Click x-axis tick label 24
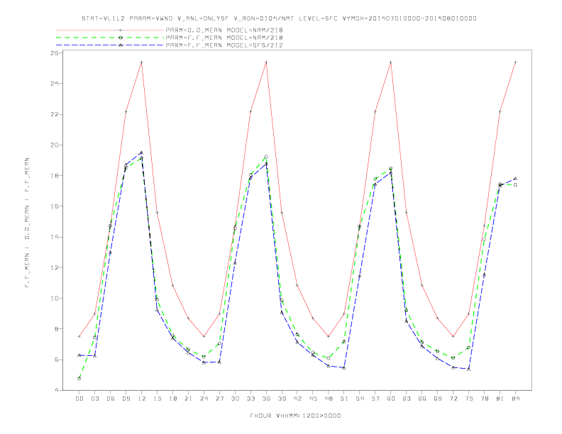The height and width of the screenshot is (434, 562). [204, 399]
